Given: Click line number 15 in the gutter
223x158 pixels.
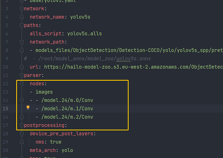Looking at the screenshot, I should click(6, 109).
